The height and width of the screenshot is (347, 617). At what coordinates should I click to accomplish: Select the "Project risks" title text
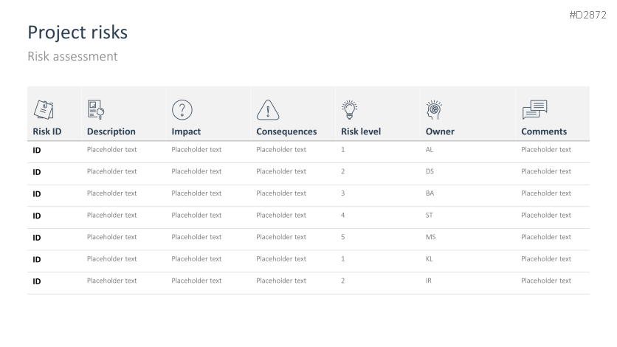pos(77,32)
